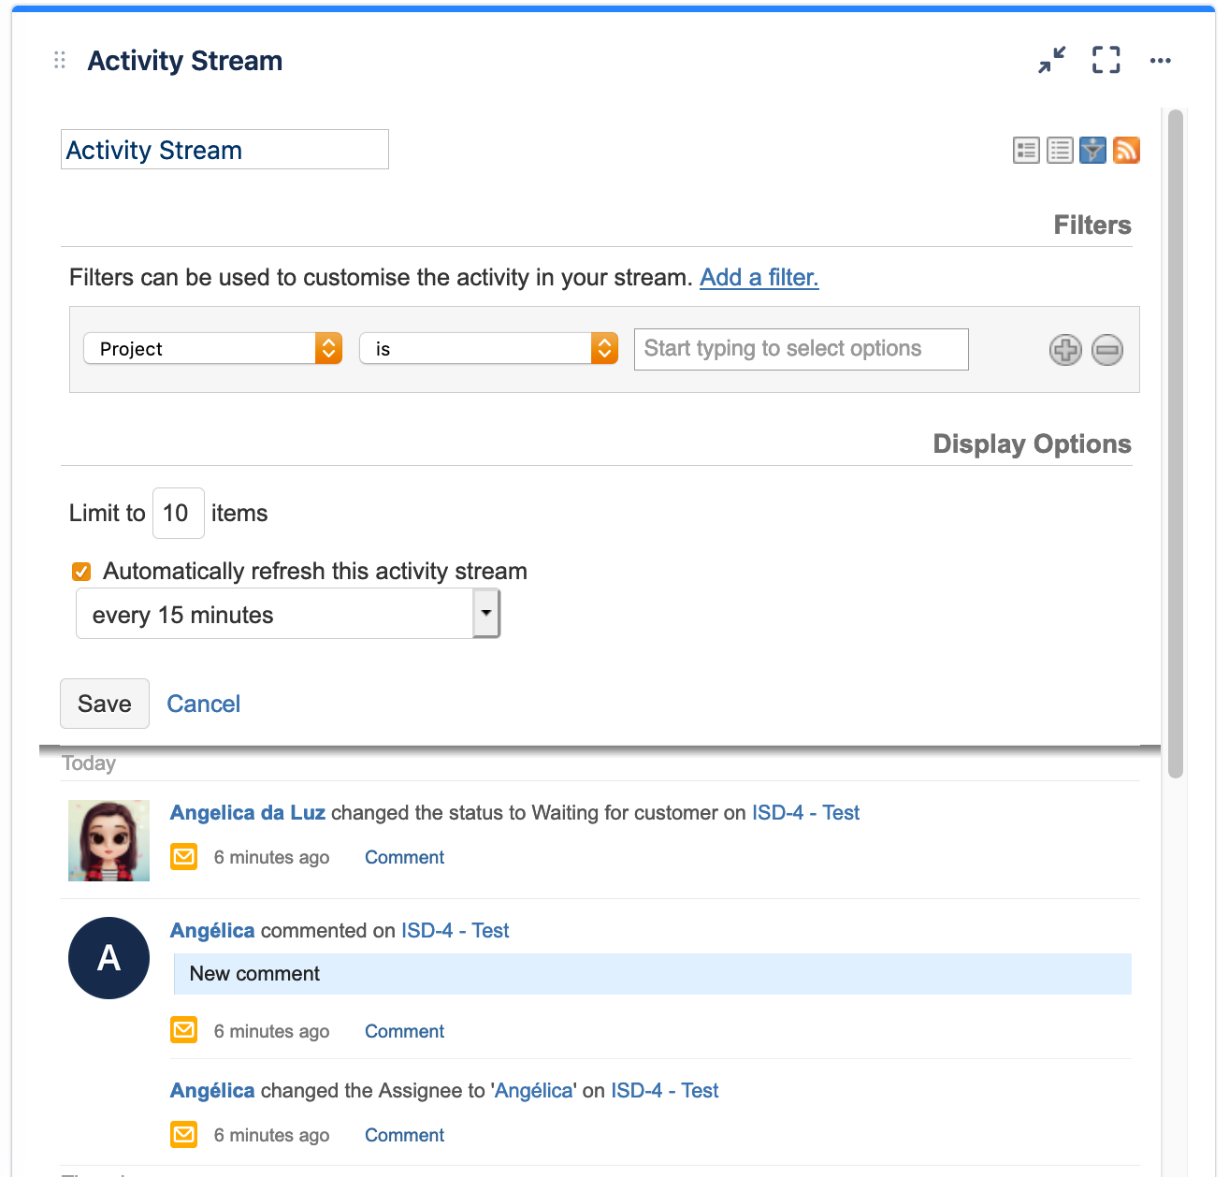Open the 'every 15 minutes' refresh dropdown
Image resolution: width=1229 pixels, height=1177 pixels.
pos(486,614)
